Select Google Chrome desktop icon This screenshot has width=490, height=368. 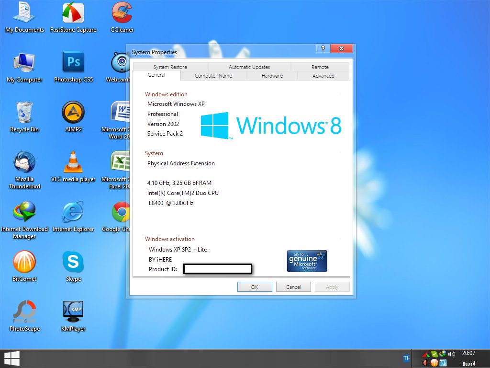[116, 217]
